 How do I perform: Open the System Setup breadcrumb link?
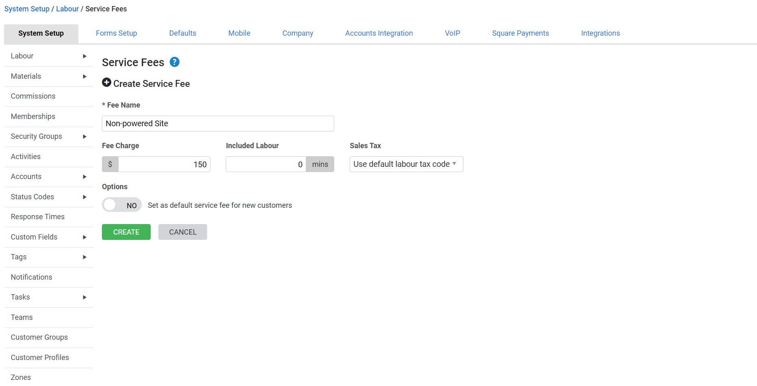click(27, 9)
